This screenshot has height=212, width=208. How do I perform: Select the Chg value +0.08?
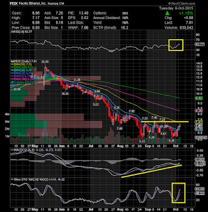pos(188,18)
